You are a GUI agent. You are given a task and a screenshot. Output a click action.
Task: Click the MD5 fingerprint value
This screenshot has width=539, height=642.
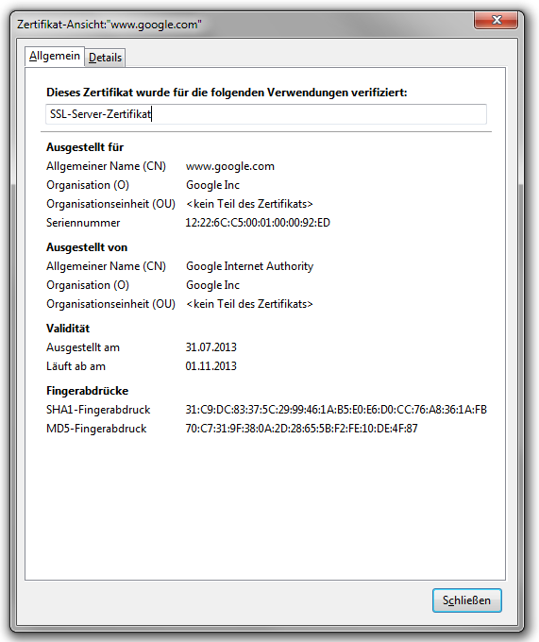[x=301, y=429]
